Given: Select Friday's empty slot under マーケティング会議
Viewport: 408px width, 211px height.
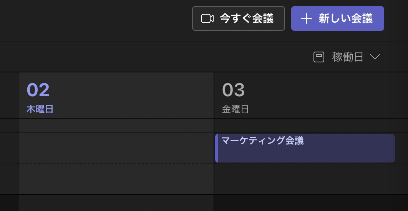Looking at the screenshot, I should (x=311, y=179).
